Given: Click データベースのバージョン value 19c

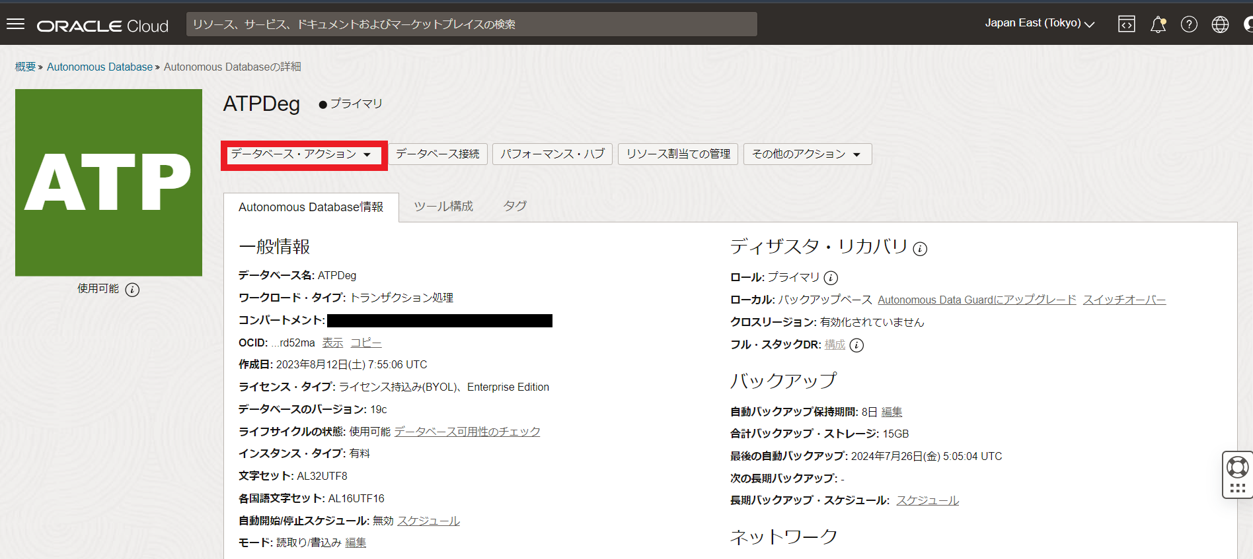Looking at the screenshot, I should [x=379, y=409].
